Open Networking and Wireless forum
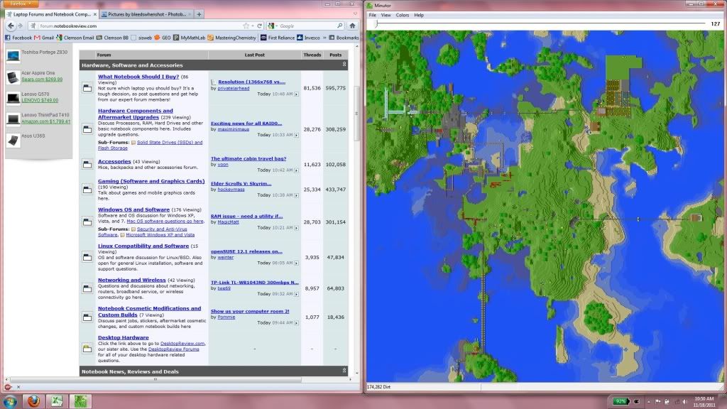Image resolution: width=727 pixels, height=409 pixels. (x=131, y=280)
